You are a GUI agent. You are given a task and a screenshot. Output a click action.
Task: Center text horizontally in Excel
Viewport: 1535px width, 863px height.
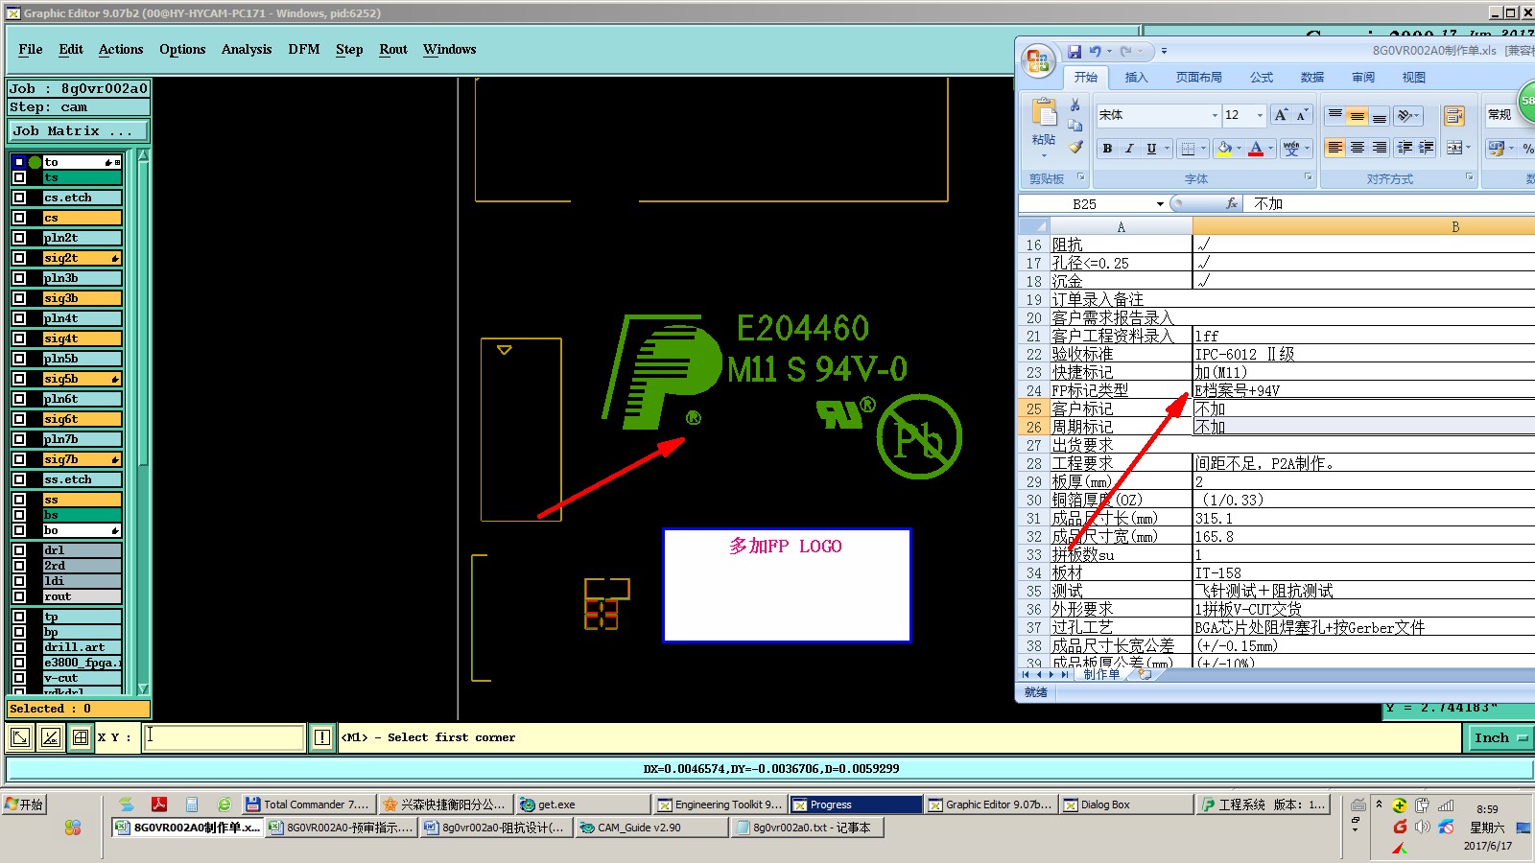(1357, 148)
